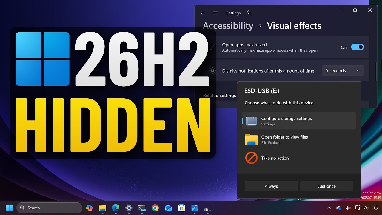Go back in the Settings window
Image resolution: width=382 pixels, height=215 pixels.
(x=202, y=13)
